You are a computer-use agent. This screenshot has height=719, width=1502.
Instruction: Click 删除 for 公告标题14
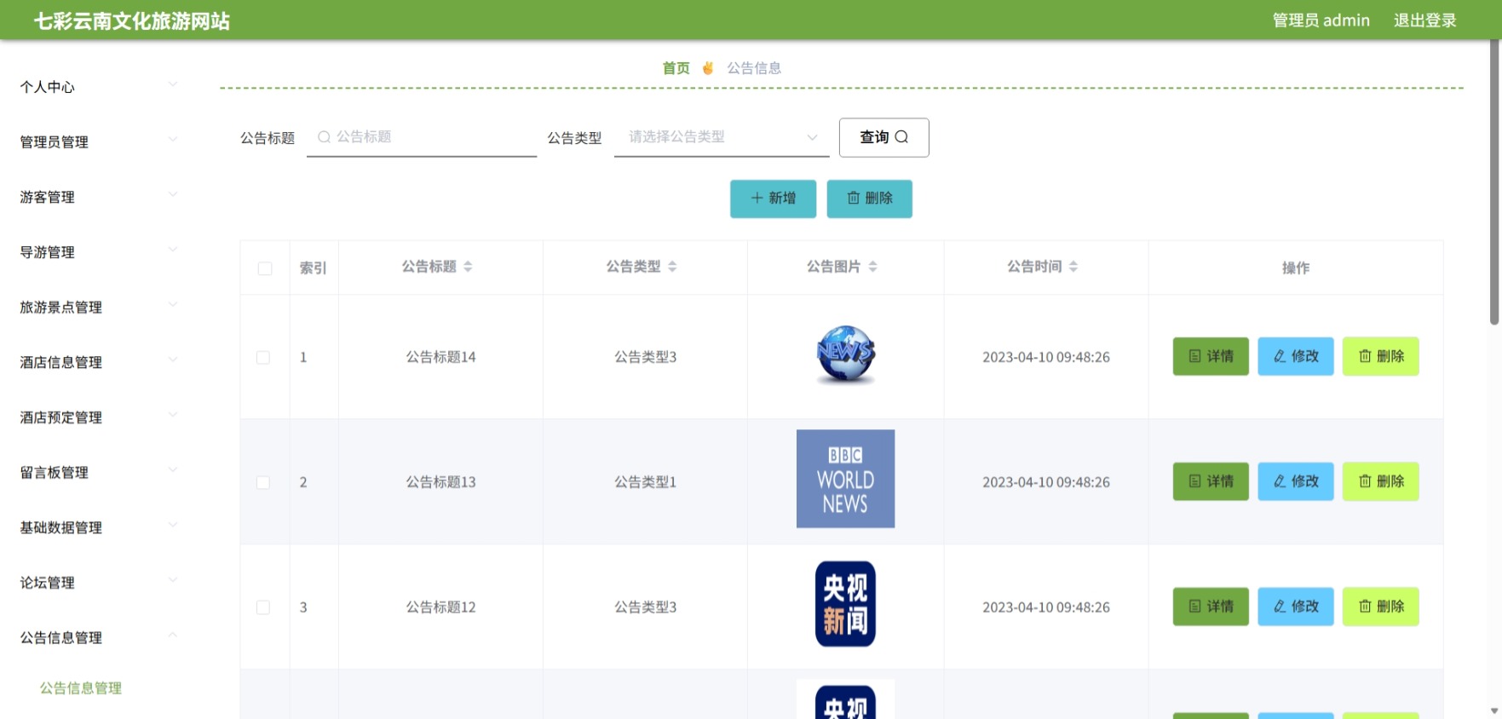pos(1381,356)
